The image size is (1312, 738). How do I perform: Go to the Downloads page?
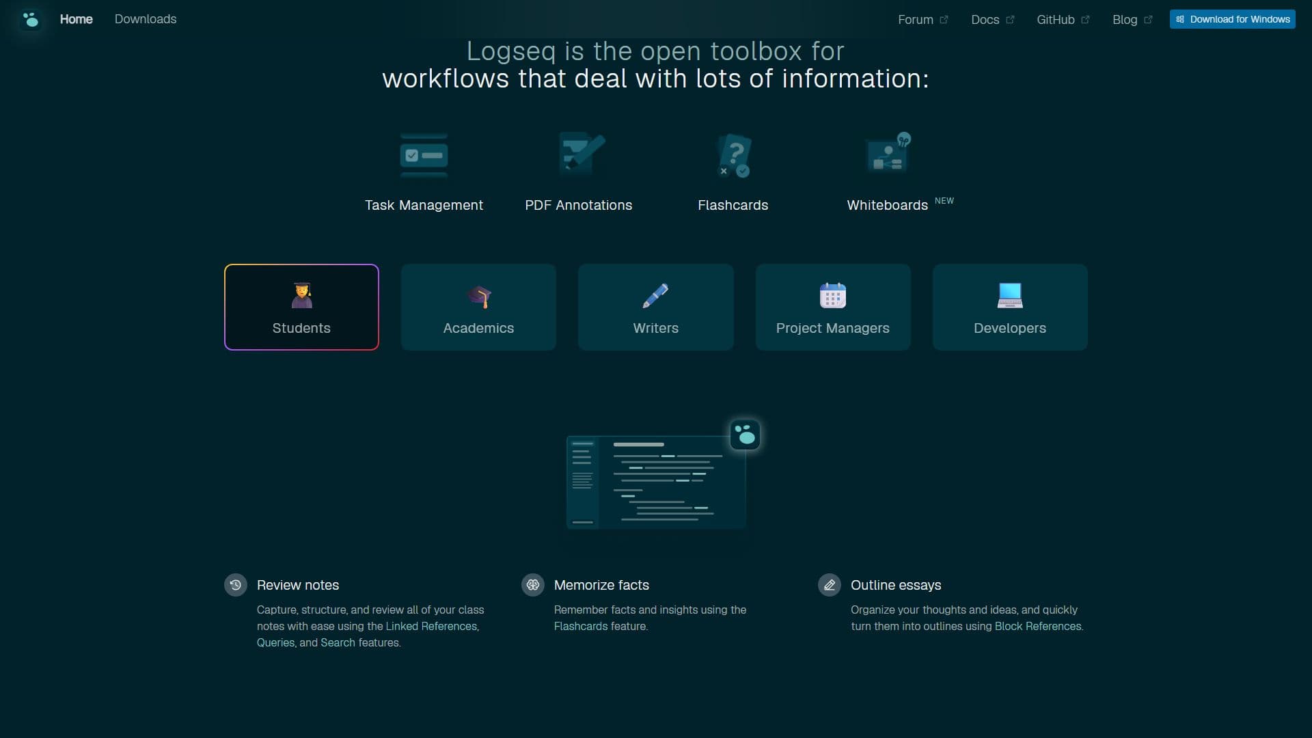(146, 19)
